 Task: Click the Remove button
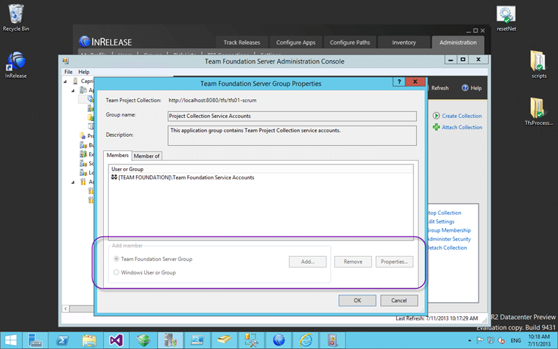click(x=353, y=262)
